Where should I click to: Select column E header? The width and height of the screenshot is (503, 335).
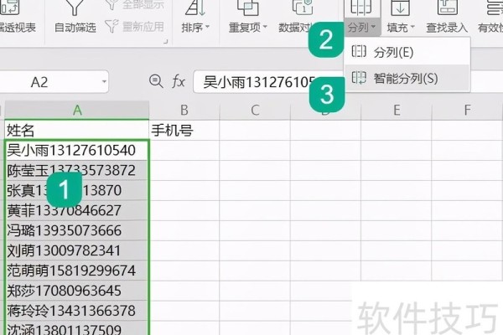tap(397, 110)
